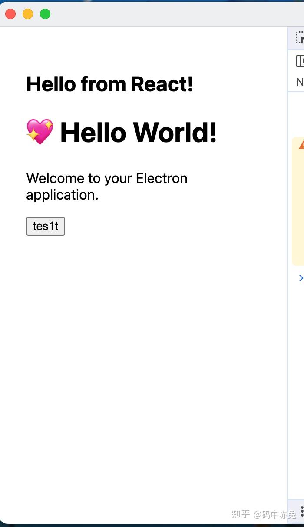This screenshot has width=304, height=527.
Task: Select the DevTools tab starting with N
Action: tap(299, 82)
